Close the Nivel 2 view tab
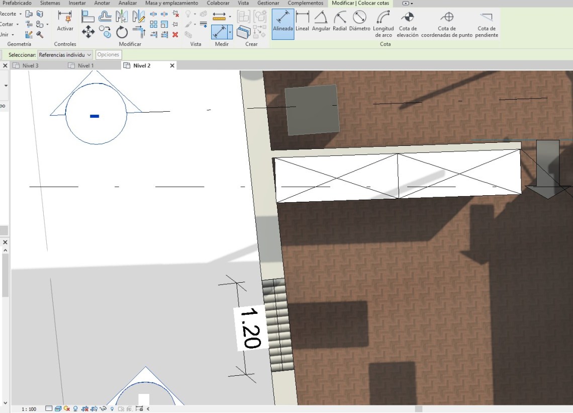The width and height of the screenshot is (573, 413). 172,65
